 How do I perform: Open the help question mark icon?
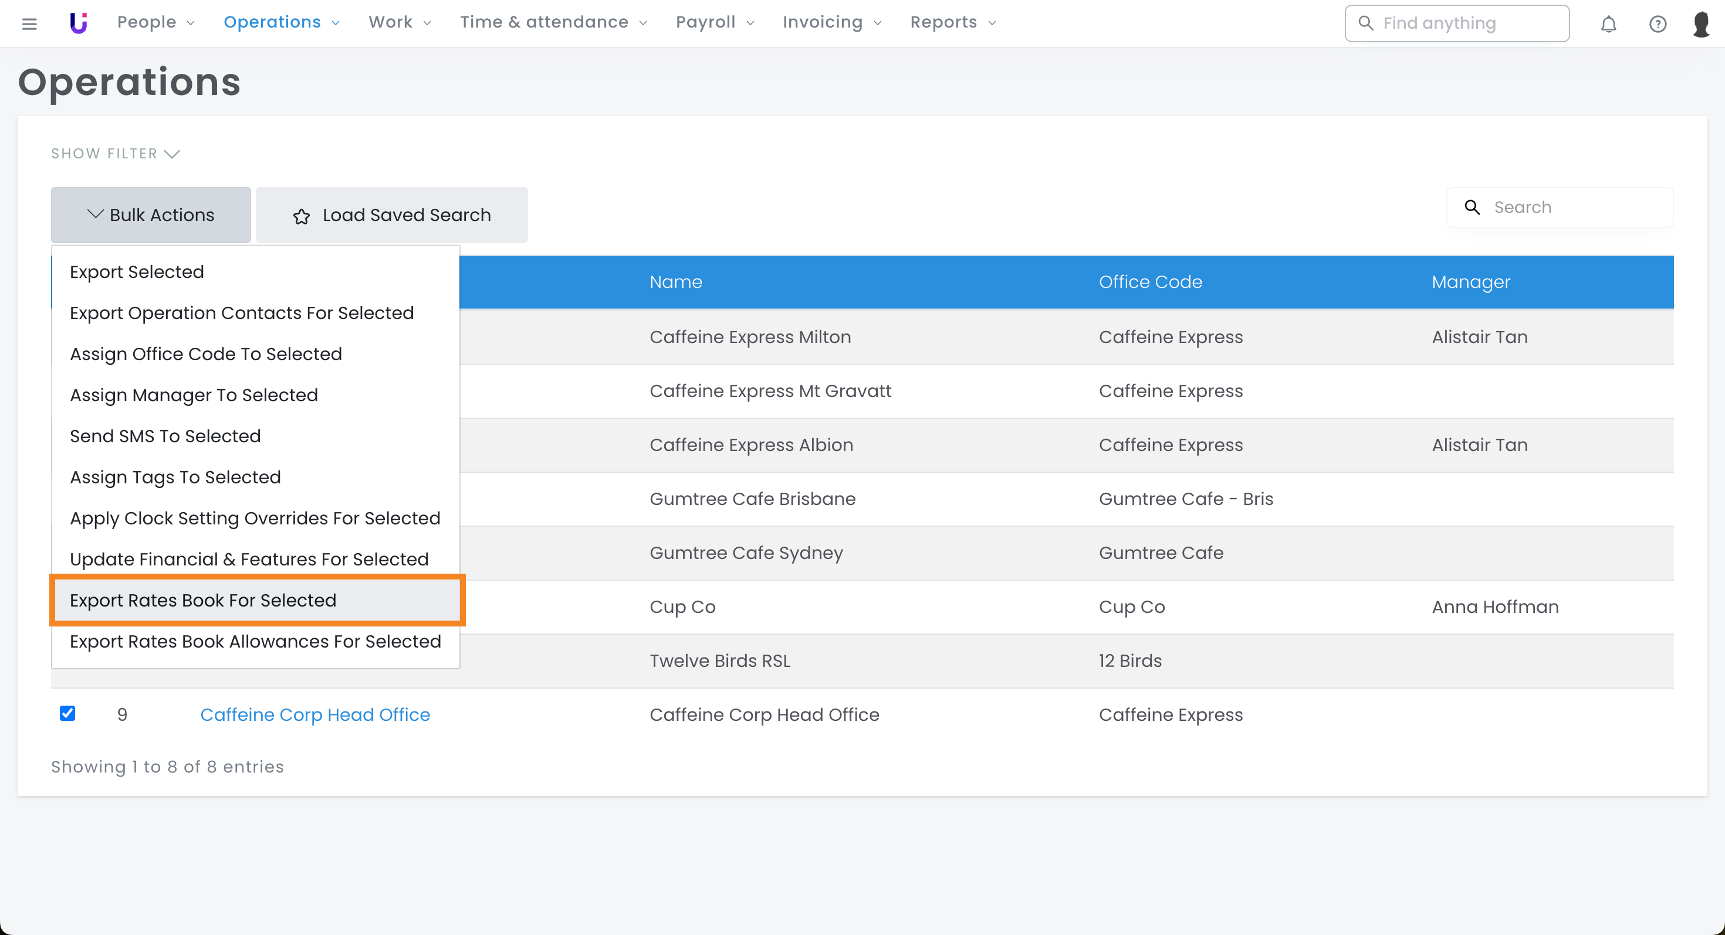[1658, 24]
